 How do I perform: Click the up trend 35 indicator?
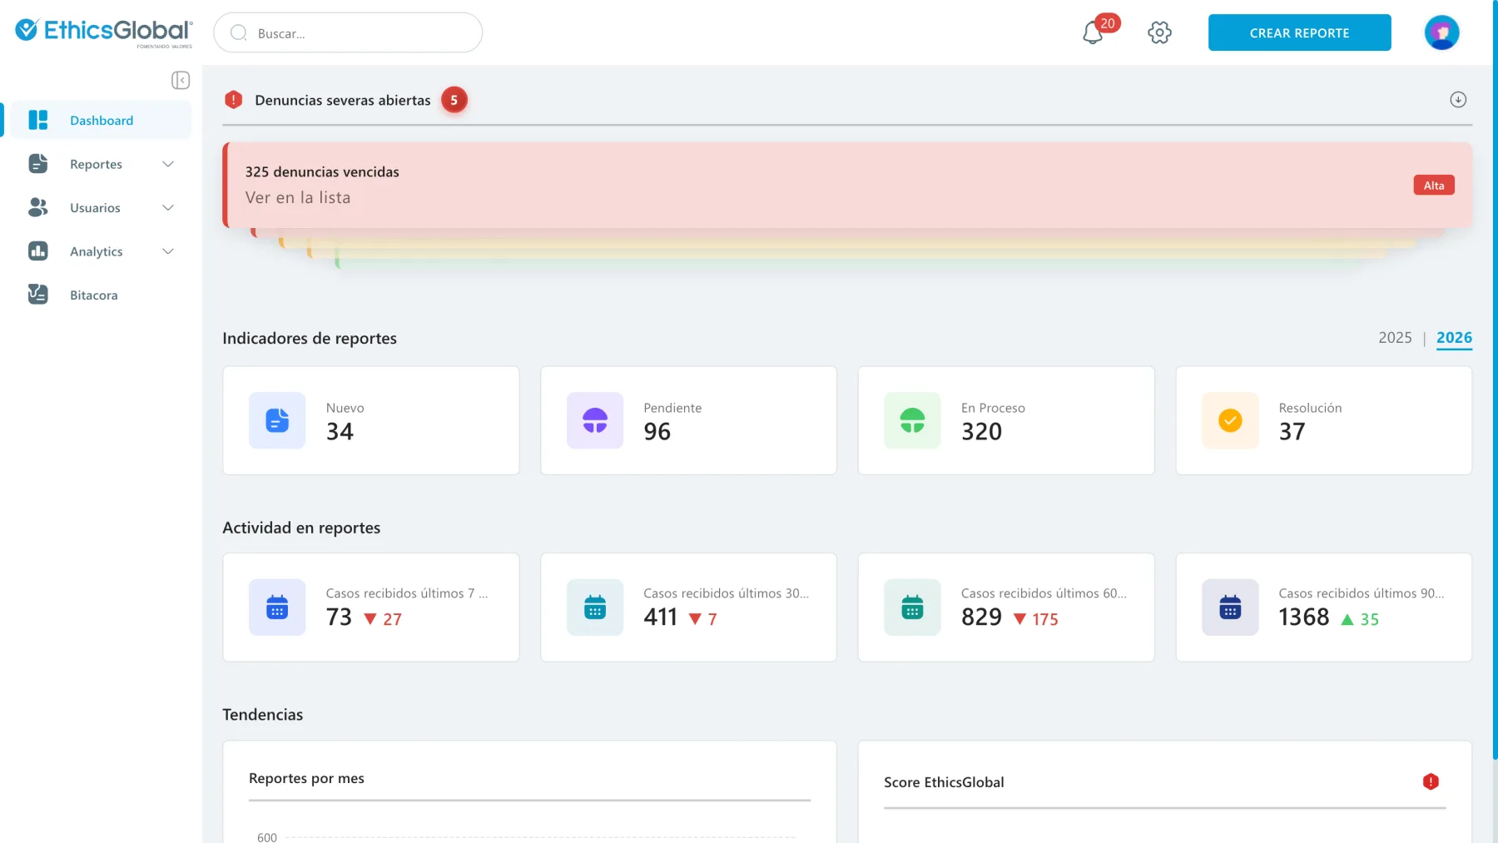(x=1360, y=619)
